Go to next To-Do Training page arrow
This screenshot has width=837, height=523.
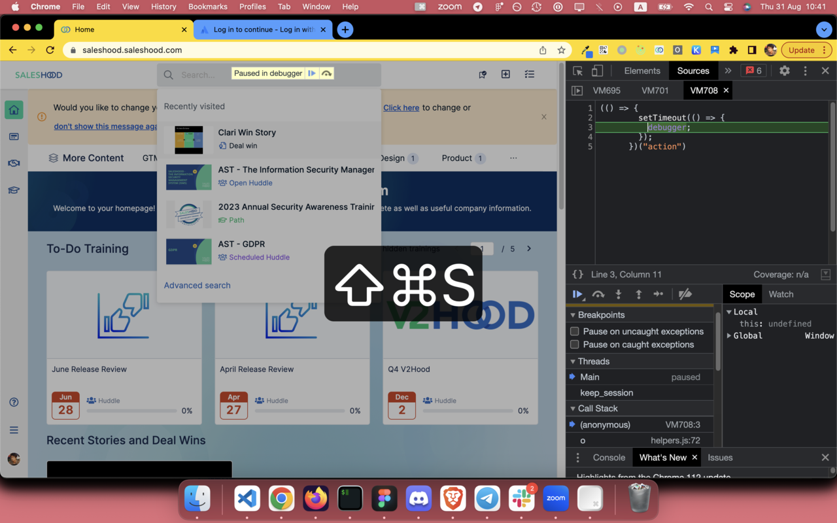click(529, 248)
